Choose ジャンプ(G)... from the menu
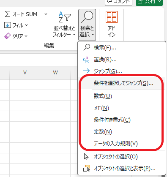The height and width of the screenshot is (177, 167). click(122, 71)
